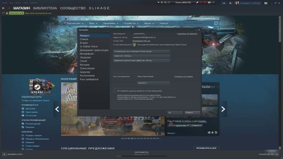Click the green Steam Guard shield icon
Viewport: 283px width, 159px height.
point(134,45)
